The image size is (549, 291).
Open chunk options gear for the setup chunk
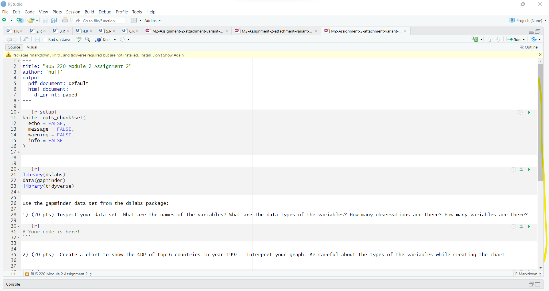[x=520, y=112]
